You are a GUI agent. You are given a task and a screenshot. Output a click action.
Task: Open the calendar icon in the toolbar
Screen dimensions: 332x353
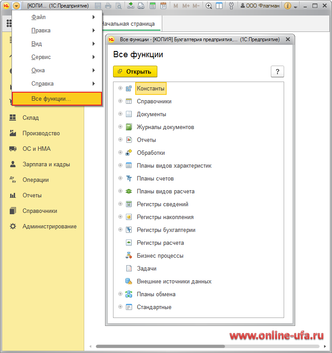coord(163,6)
